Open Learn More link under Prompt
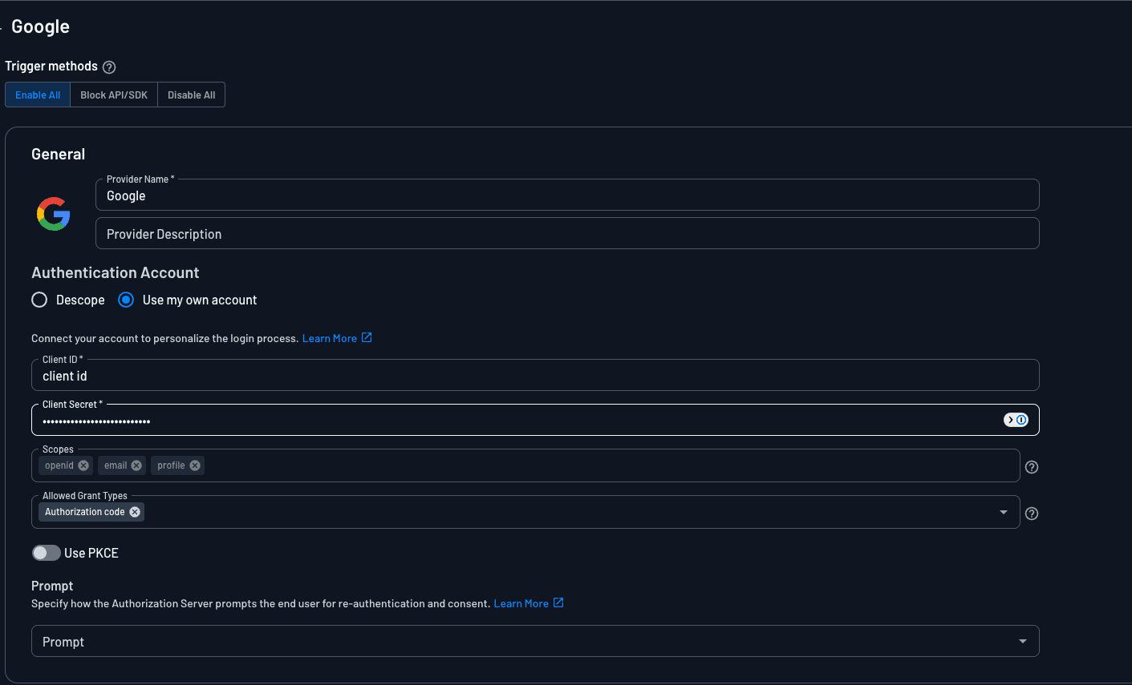 (521, 603)
